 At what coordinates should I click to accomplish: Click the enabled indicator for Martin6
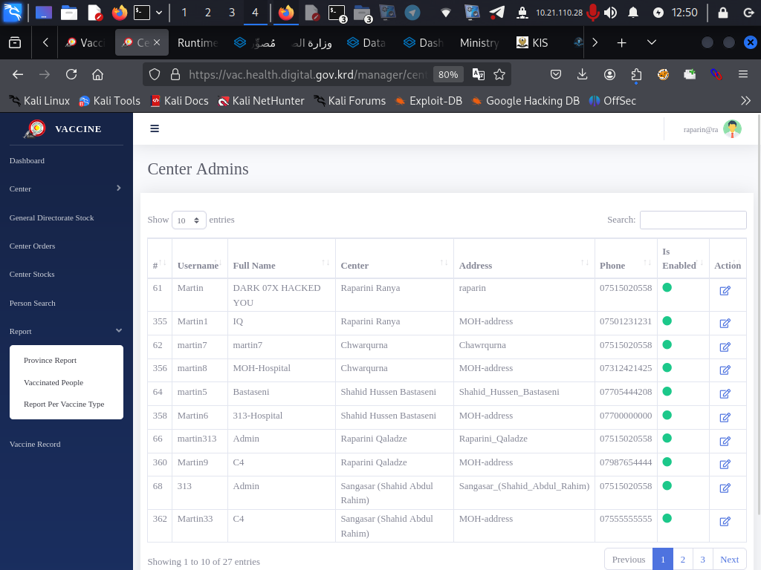(667, 416)
